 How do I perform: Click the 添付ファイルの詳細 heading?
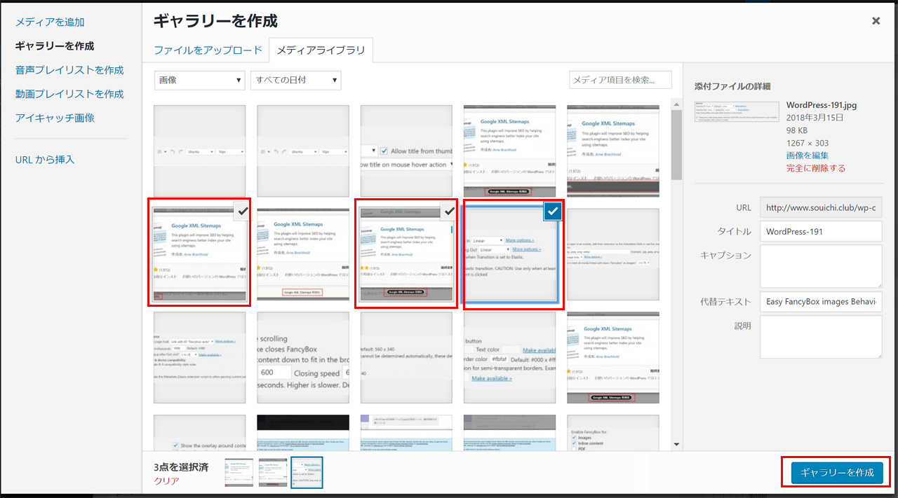click(x=732, y=87)
